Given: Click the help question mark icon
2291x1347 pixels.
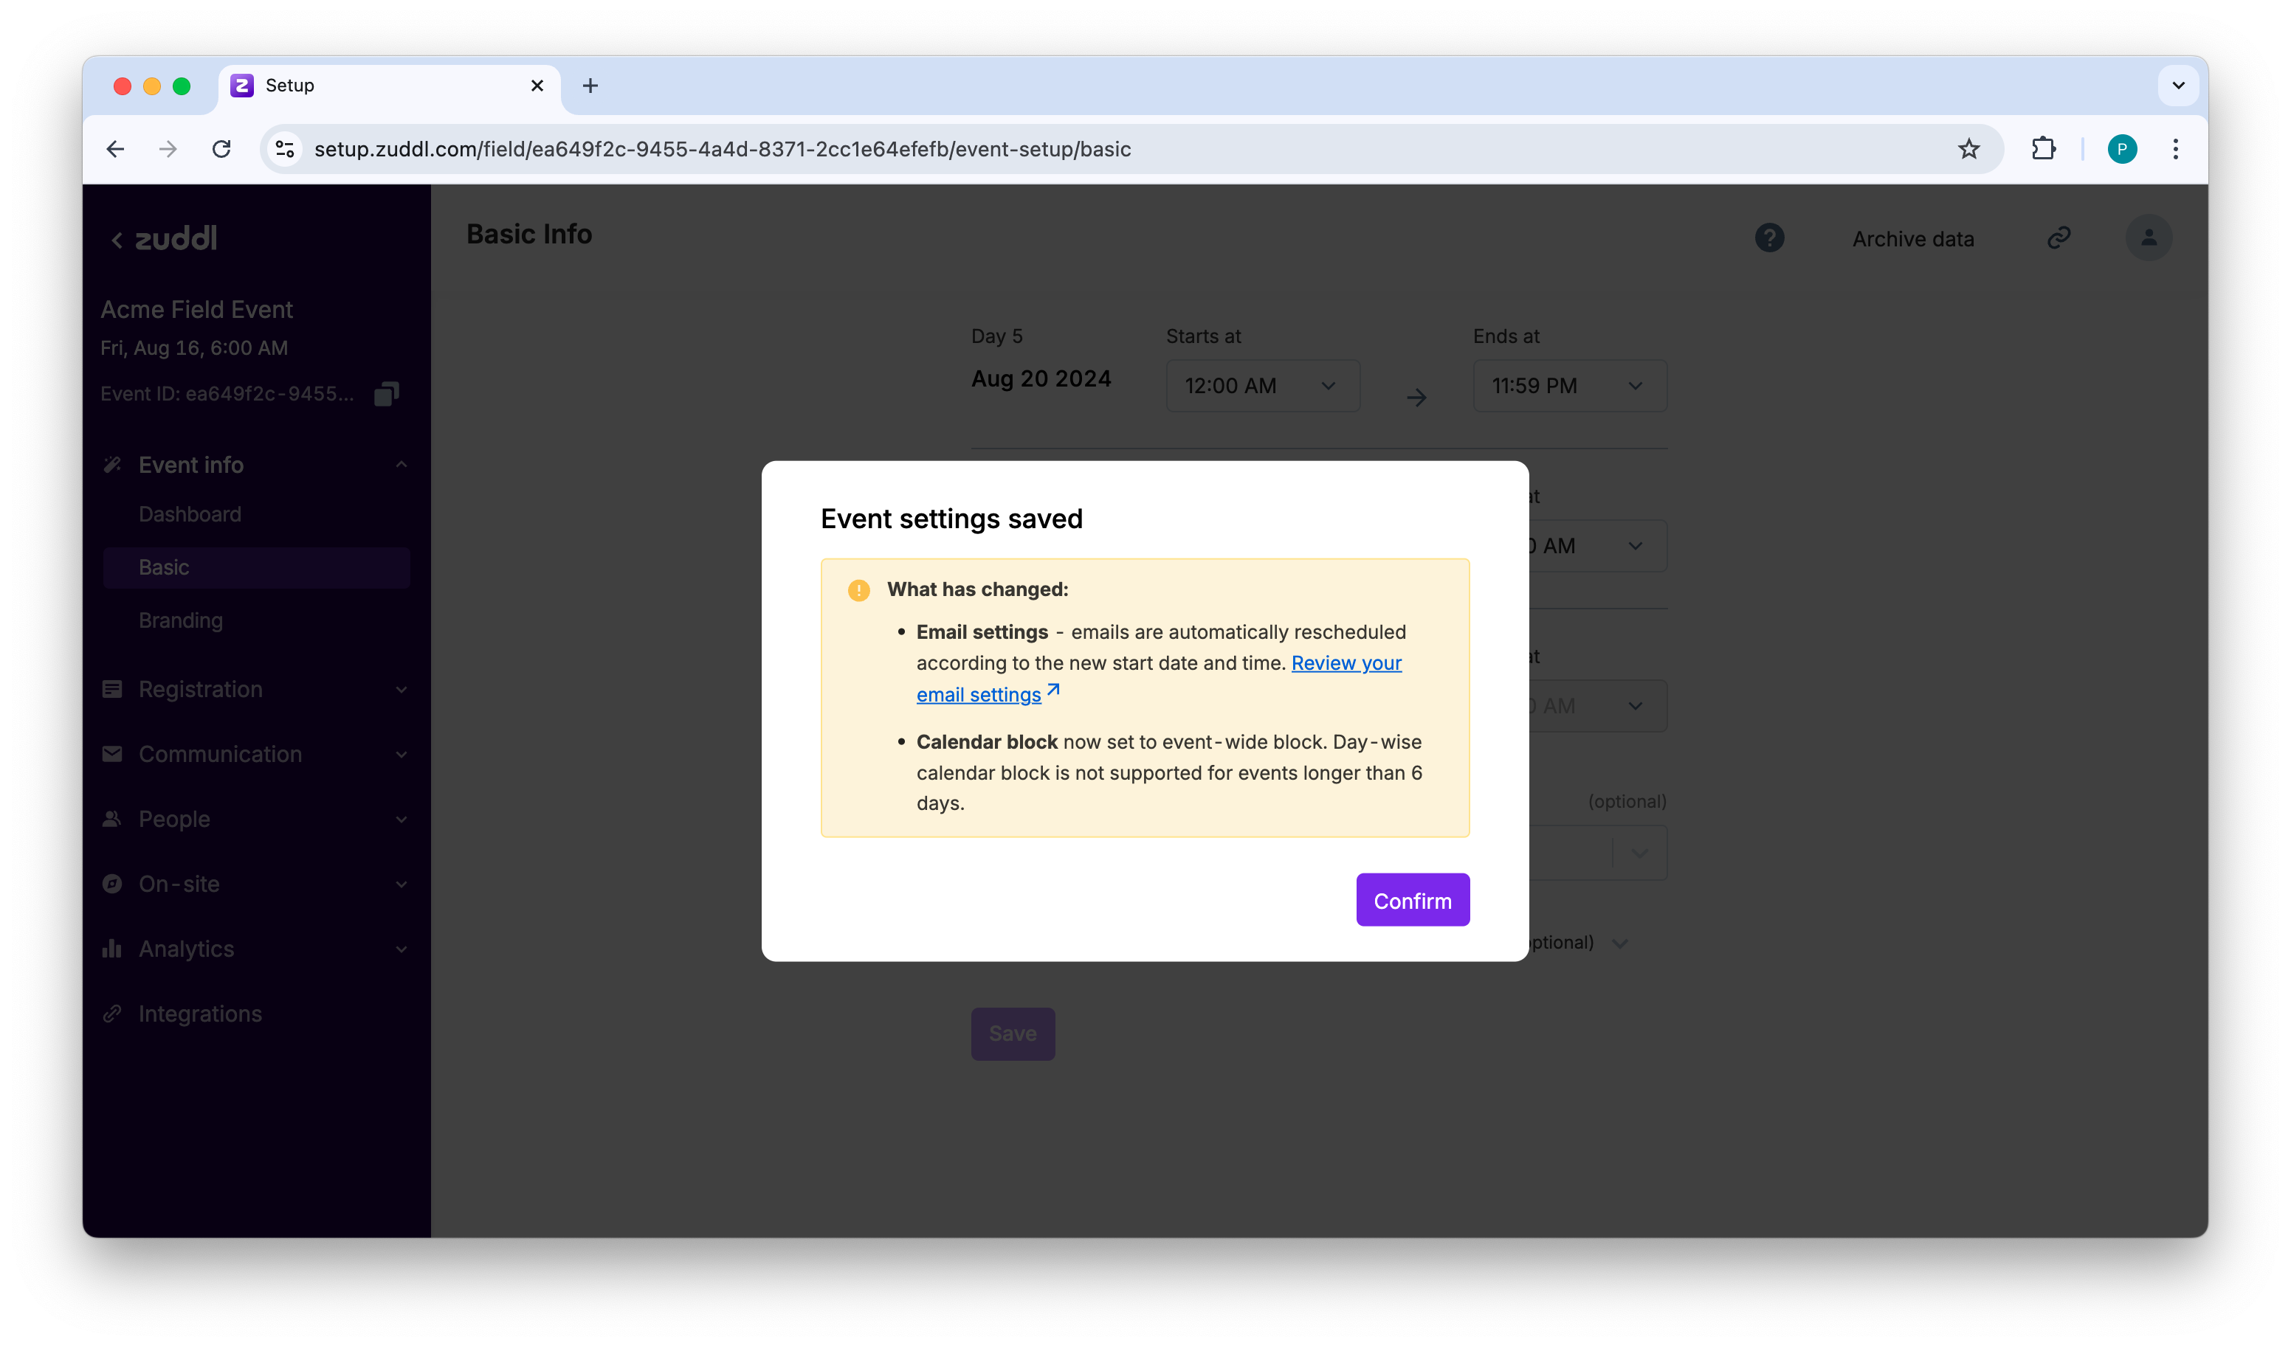Looking at the screenshot, I should click(x=1768, y=238).
